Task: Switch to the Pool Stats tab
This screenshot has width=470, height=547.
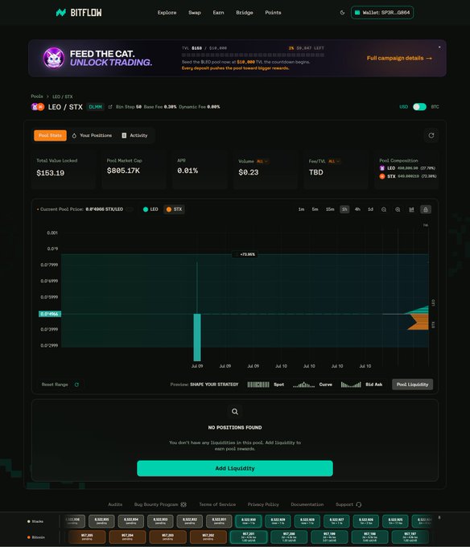Action: [50, 135]
